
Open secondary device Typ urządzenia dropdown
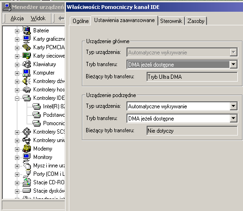click(233, 106)
